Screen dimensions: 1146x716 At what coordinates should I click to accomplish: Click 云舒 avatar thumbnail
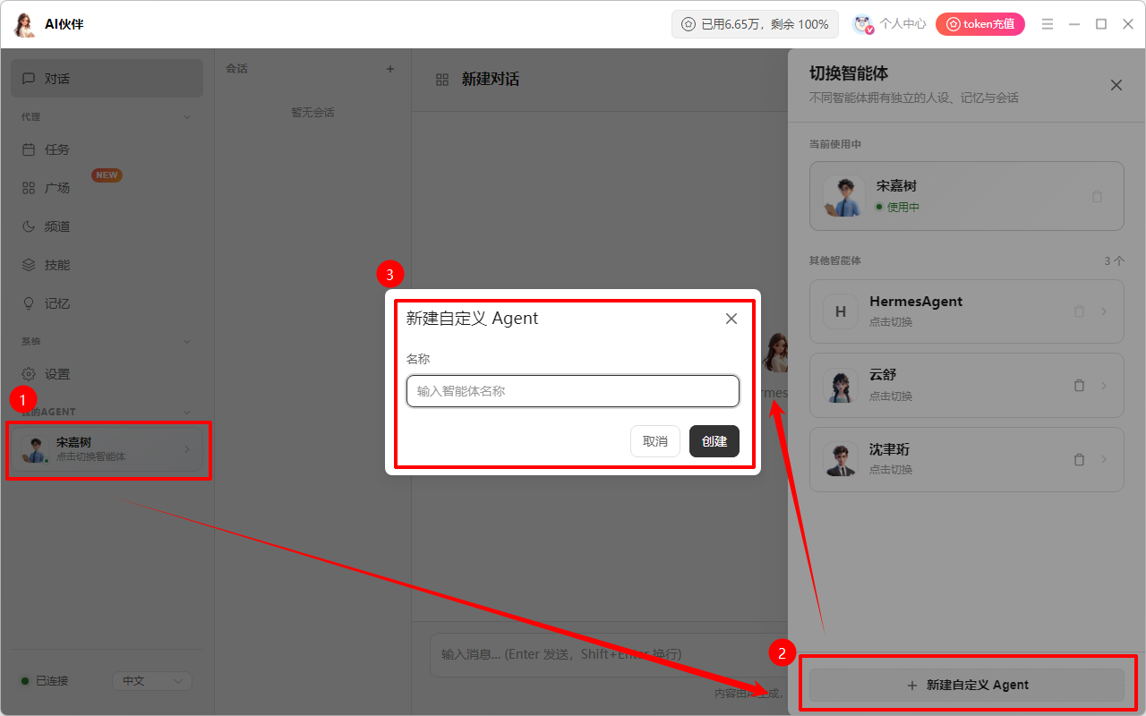(x=840, y=386)
